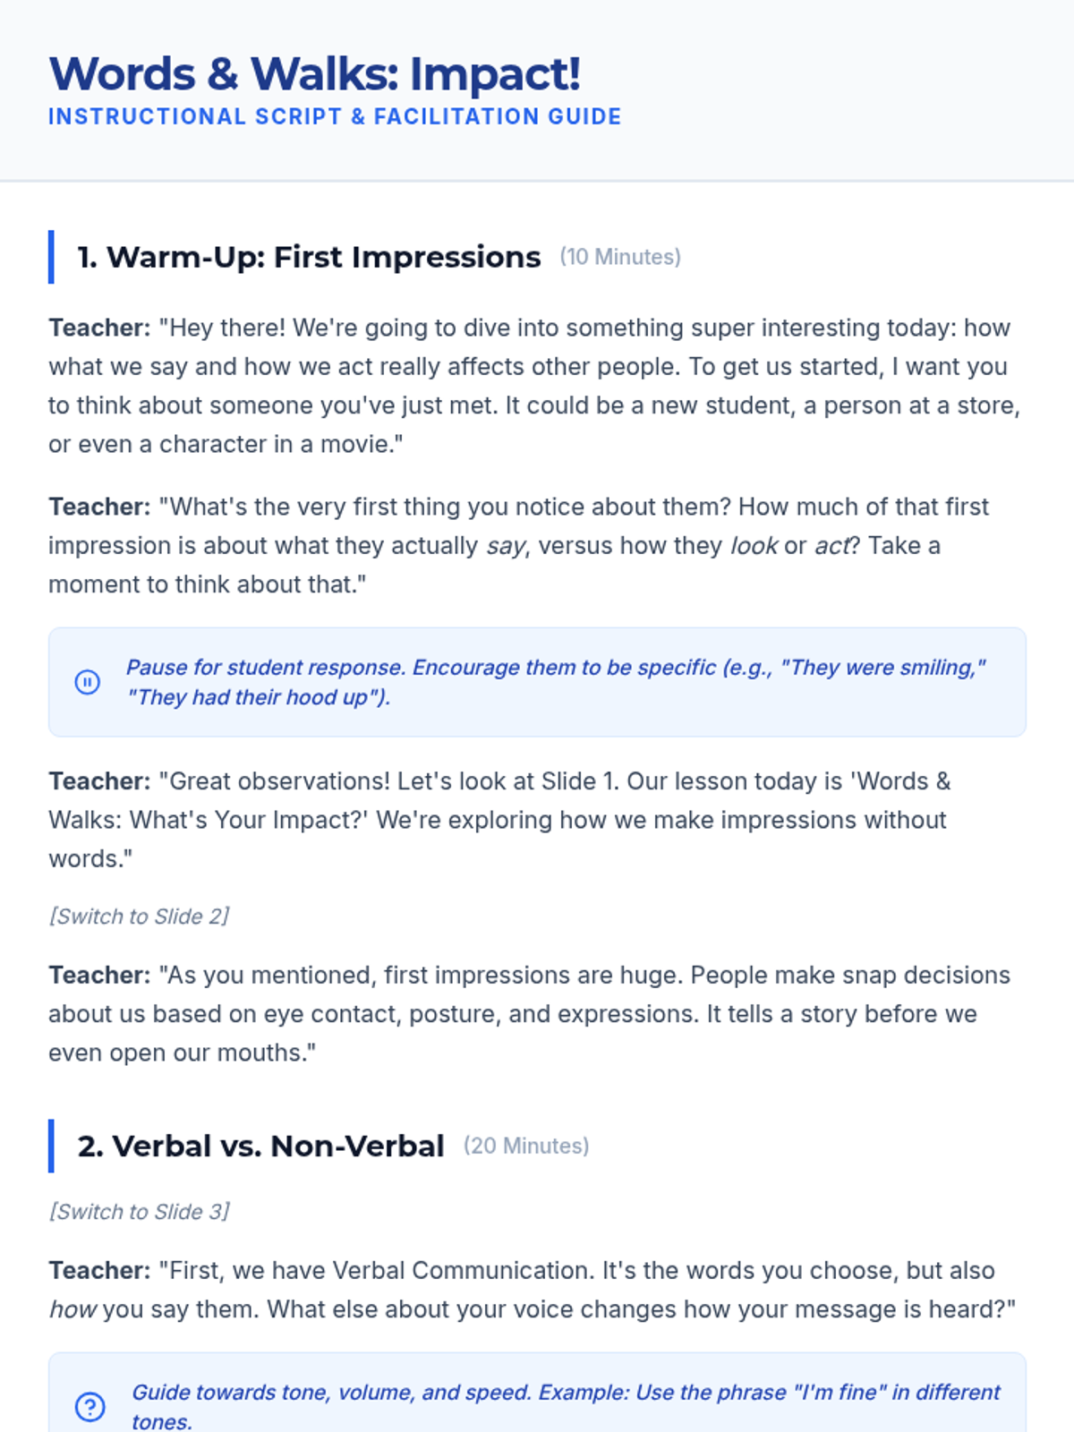Click the '[Switch to Slide 2]' cue
Image resolution: width=1074 pixels, height=1432 pixels.
(x=139, y=916)
